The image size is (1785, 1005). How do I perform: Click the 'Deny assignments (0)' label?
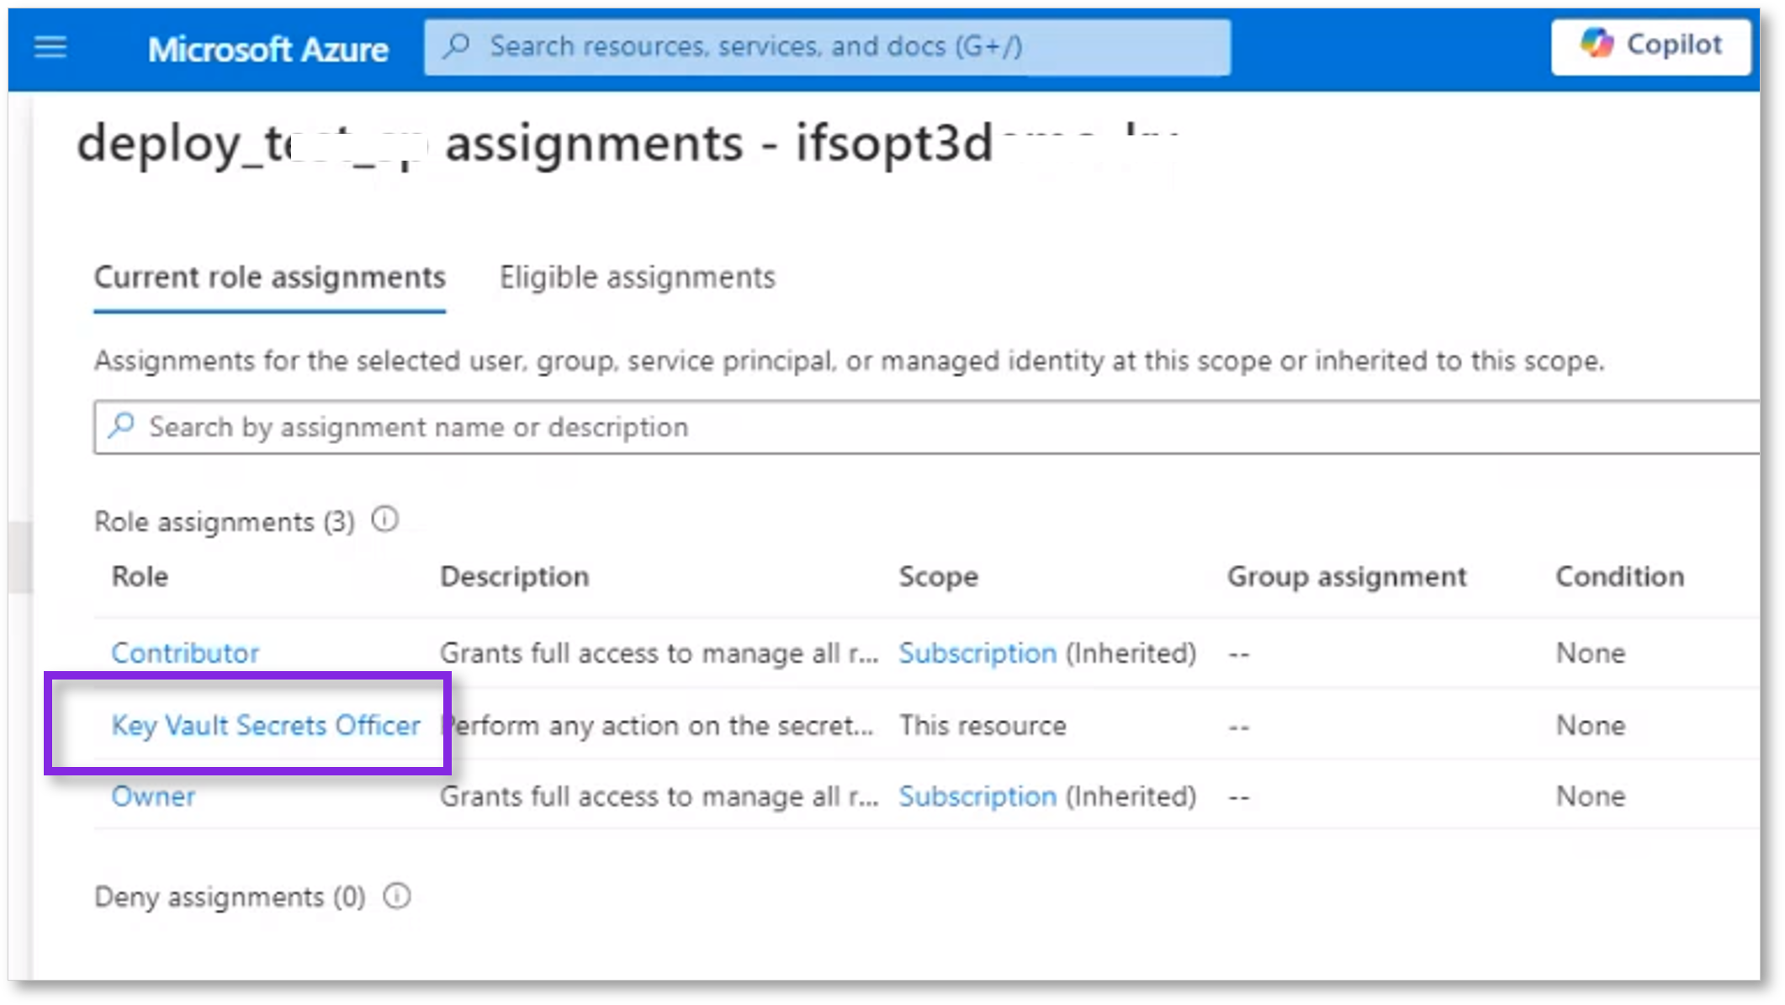230,897
